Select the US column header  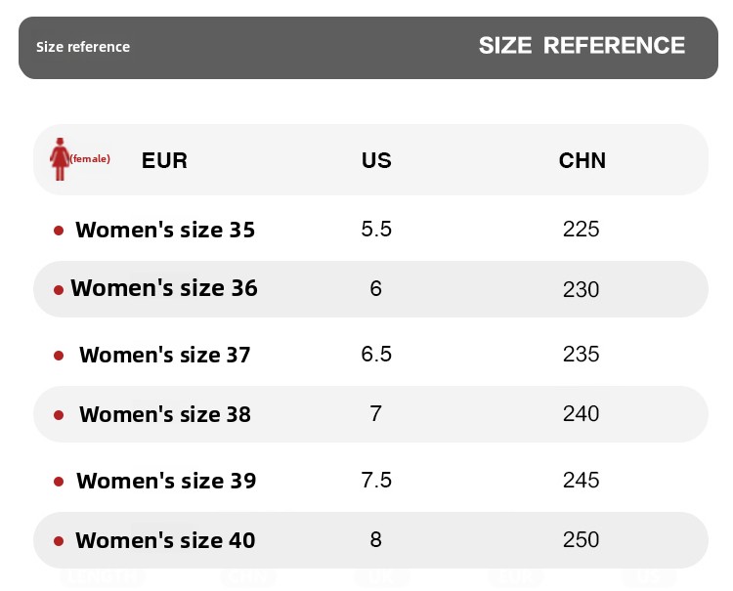(376, 160)
